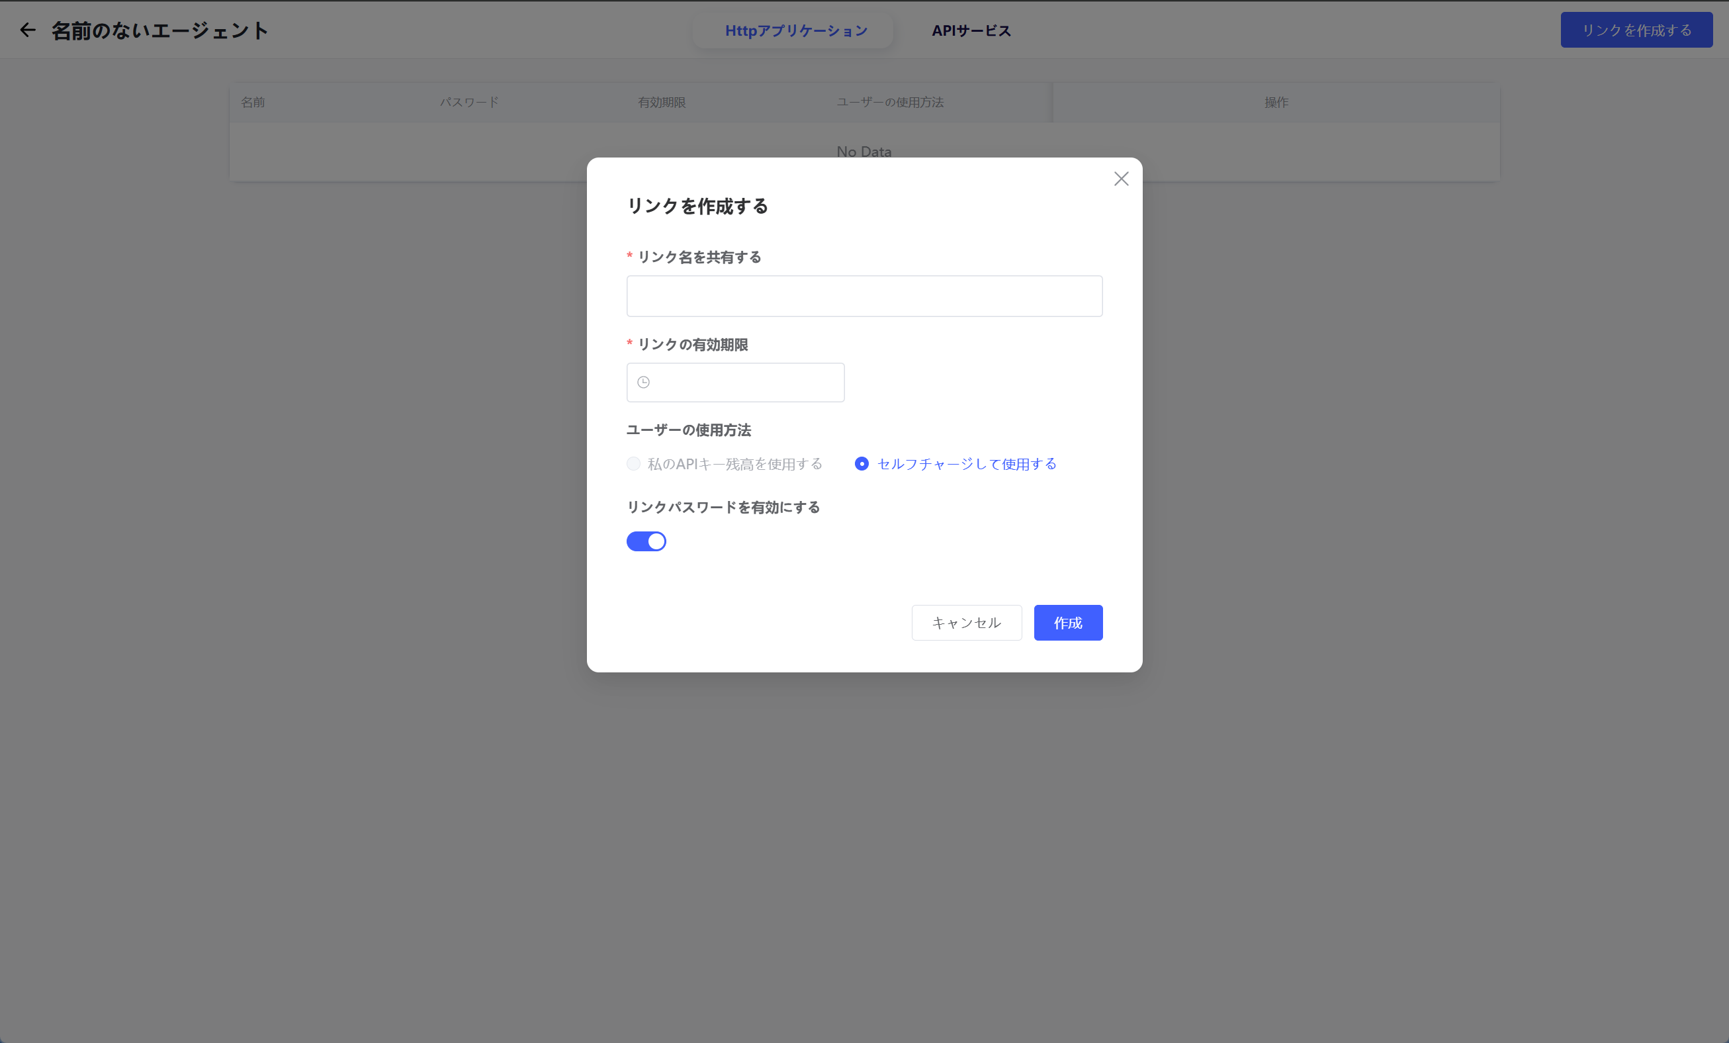
Task: Click the blue 作成 button
Action: (x=1067, y=623)
